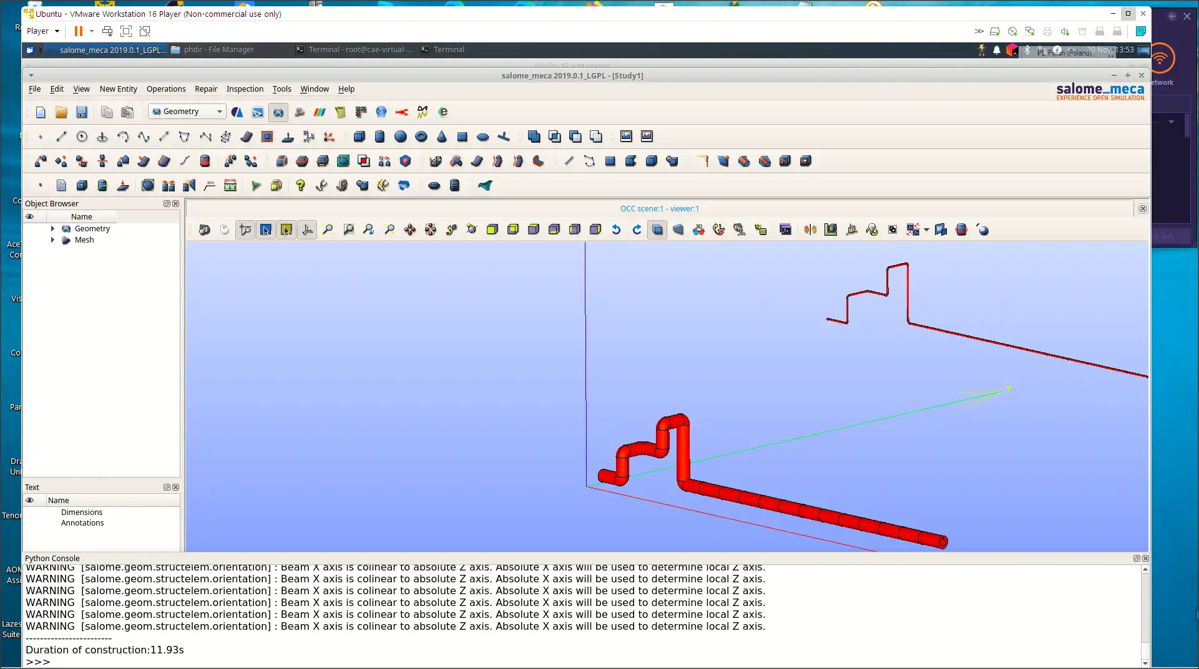Open the New Entity menu
This screenshot has width=1199, height=669.
(x=118, y=89)
